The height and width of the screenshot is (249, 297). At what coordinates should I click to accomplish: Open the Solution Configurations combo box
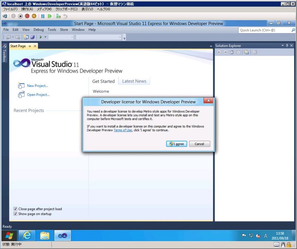point(61,37)
